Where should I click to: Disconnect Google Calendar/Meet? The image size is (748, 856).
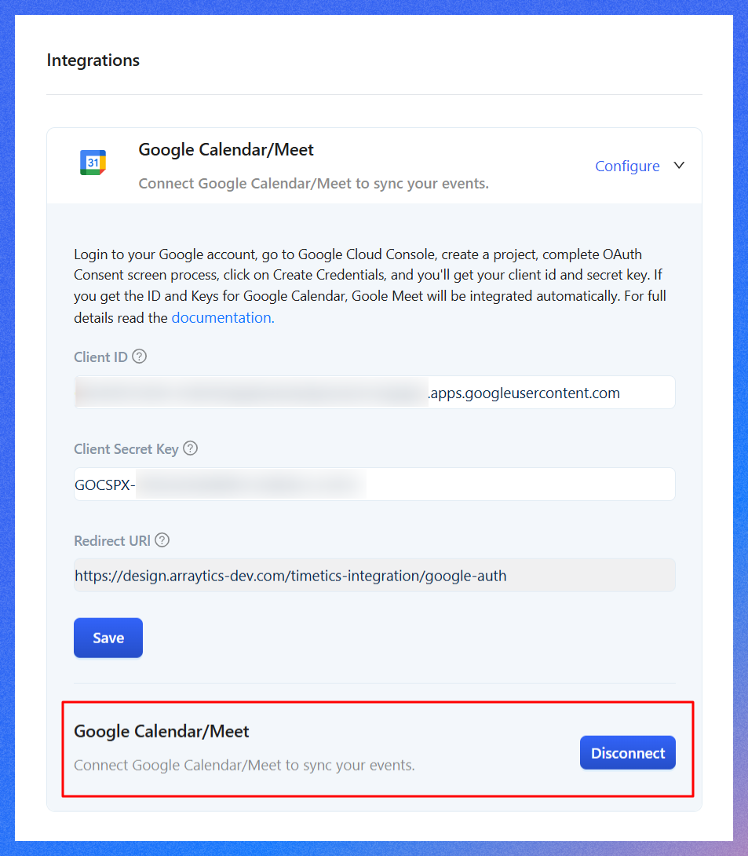pyautogui.click(x=627, y=753)
